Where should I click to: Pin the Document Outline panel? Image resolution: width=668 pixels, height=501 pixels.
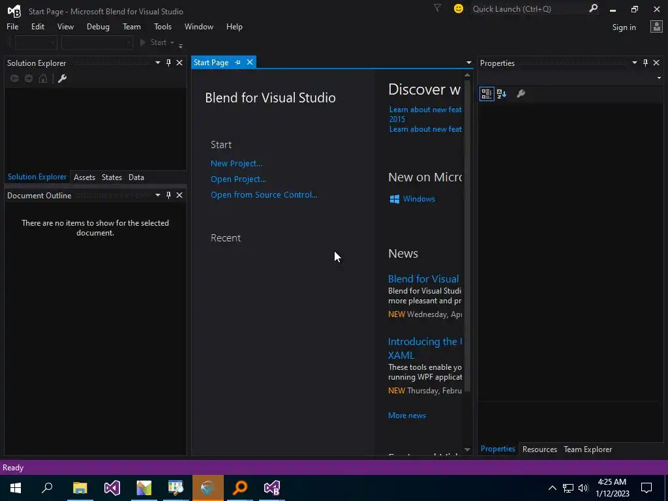point(169,195)
